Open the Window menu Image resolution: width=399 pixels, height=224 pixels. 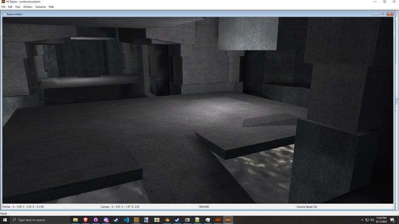tap(28, 7)
